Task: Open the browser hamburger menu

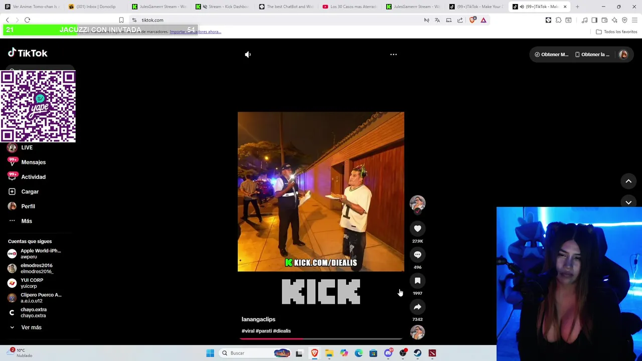Action: click(x=634, y=20)
